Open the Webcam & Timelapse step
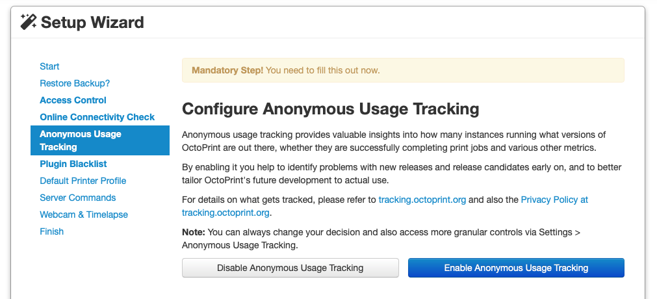The height and width of the screenshot is (299, 657). (x=84, y=214)
